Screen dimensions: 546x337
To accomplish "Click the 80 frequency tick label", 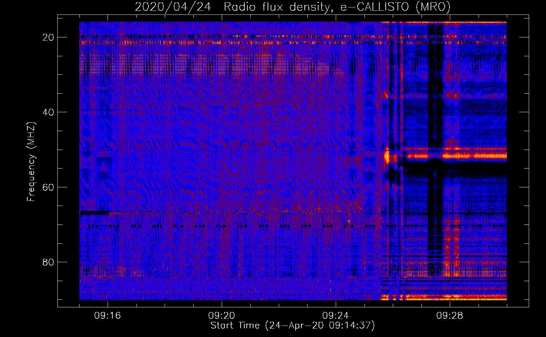I will [x=49, y=262].
